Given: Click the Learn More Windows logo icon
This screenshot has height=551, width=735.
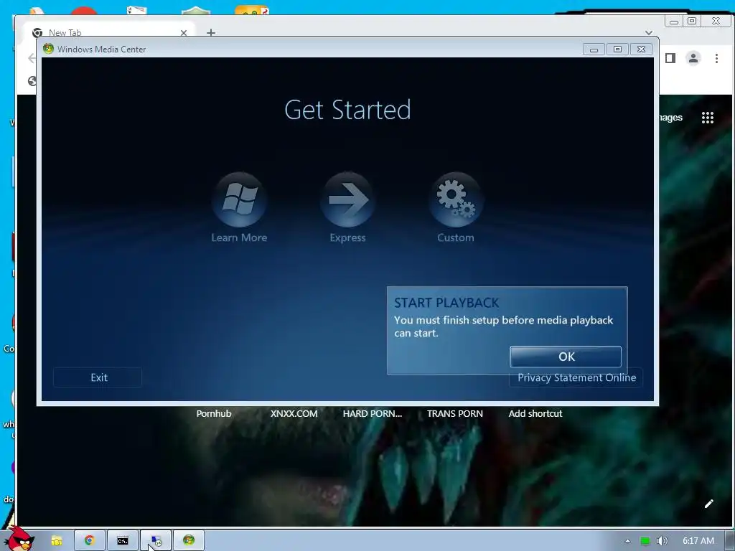Looking at the screenshot, I should point(239,199).
